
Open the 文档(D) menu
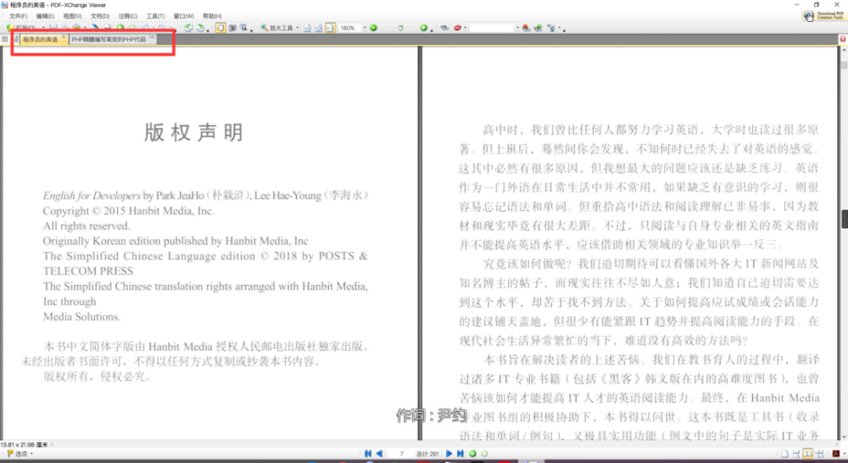[100, 16]
